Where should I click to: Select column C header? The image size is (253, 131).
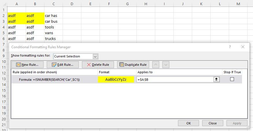tap(54, 4)
